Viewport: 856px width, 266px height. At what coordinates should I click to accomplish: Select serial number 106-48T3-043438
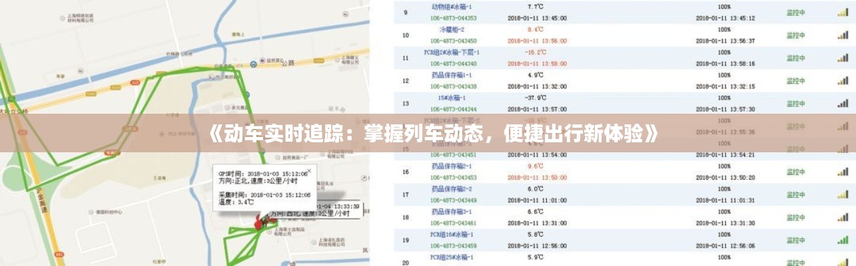pyautogui.click(x=453, y=86)
